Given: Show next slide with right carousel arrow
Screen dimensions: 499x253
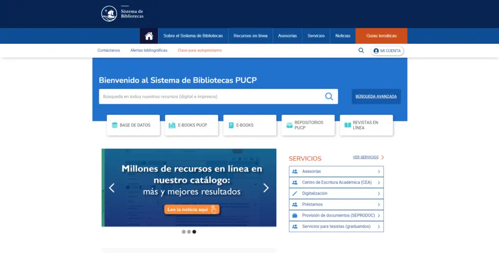Looking at the screenshot, I should point(266,188).
